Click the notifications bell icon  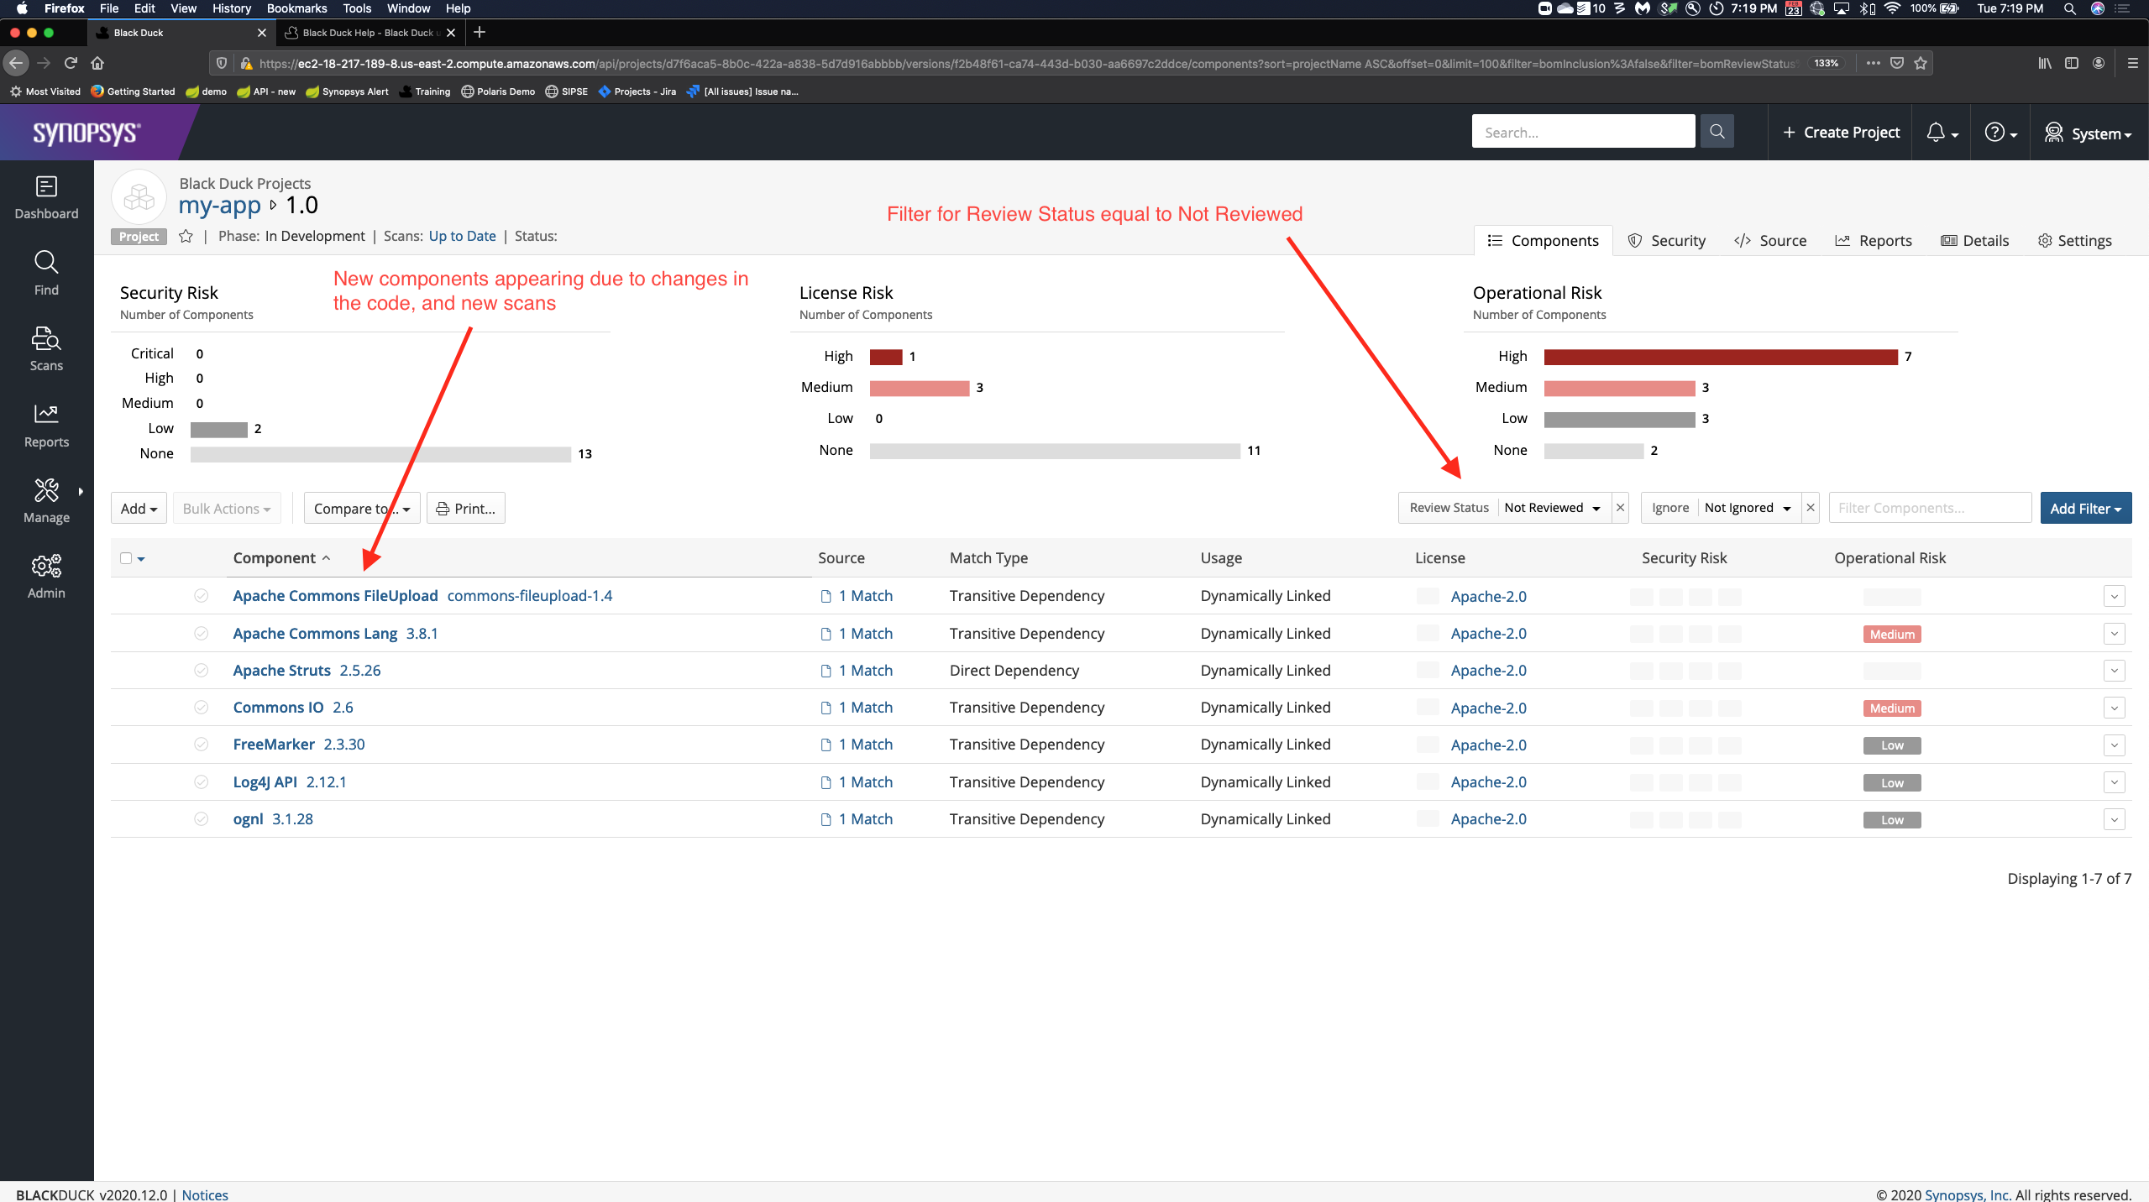1935,133
